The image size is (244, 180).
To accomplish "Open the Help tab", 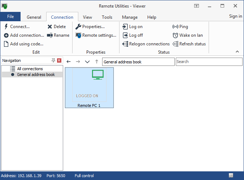I will click(152, 17).
